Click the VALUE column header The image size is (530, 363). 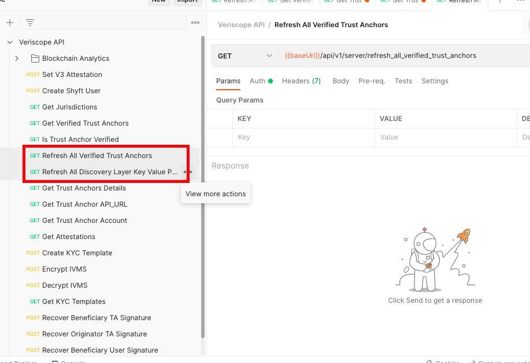[x=391, y=119]
